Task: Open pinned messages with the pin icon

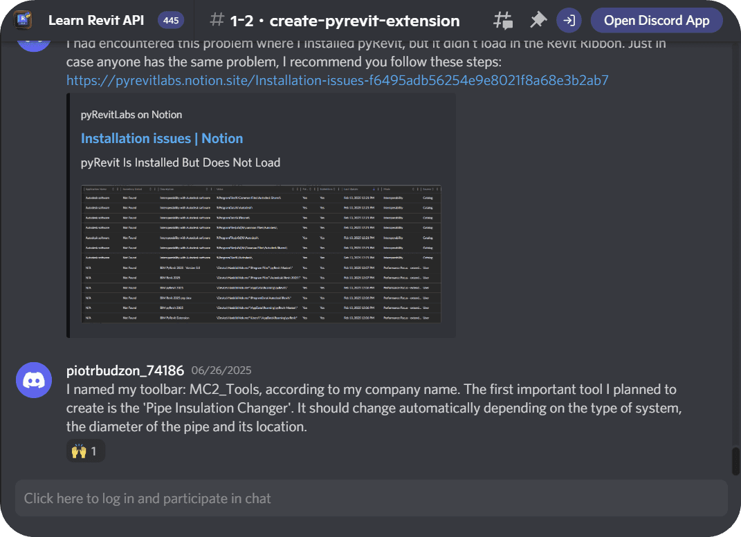Action: point(538,20)
